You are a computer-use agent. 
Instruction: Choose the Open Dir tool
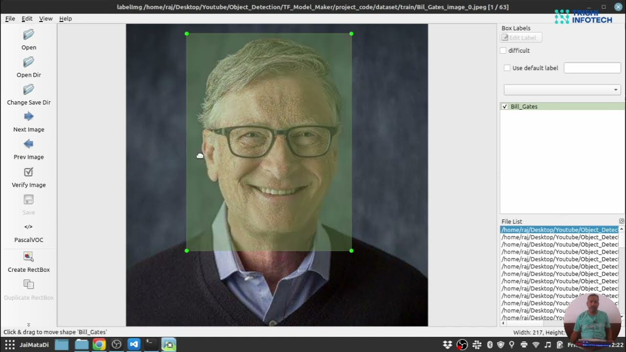[x=29, y=62]
